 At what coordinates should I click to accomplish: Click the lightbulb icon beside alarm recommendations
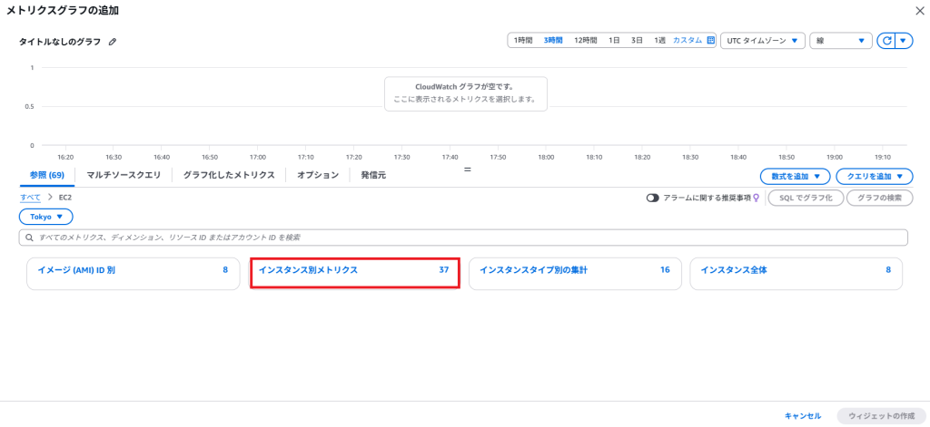[x=756, y=198]
